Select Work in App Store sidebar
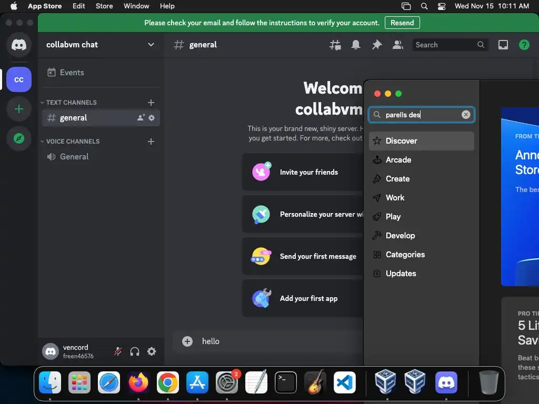The image size is (539, 404). pos(422,198)
